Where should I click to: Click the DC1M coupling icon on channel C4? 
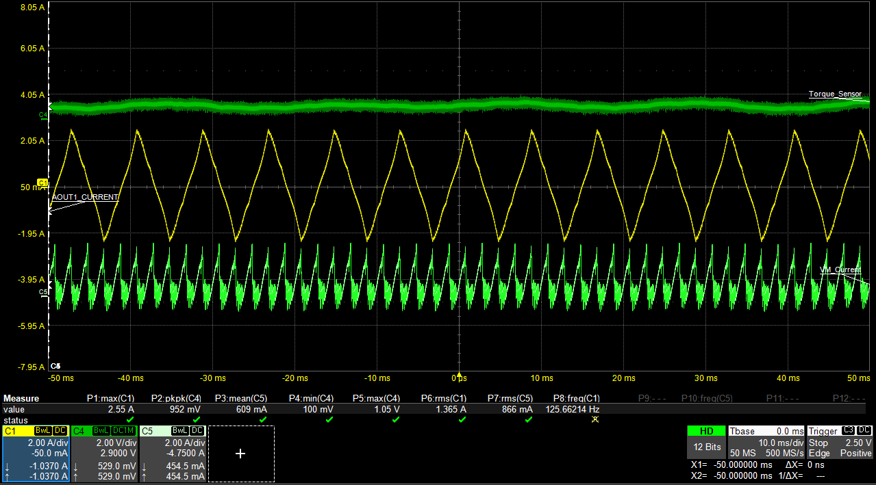pos(122,430)
